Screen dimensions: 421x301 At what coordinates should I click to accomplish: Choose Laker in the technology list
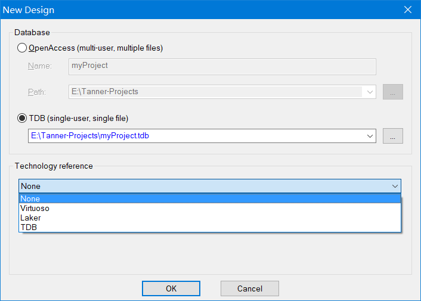210,218
